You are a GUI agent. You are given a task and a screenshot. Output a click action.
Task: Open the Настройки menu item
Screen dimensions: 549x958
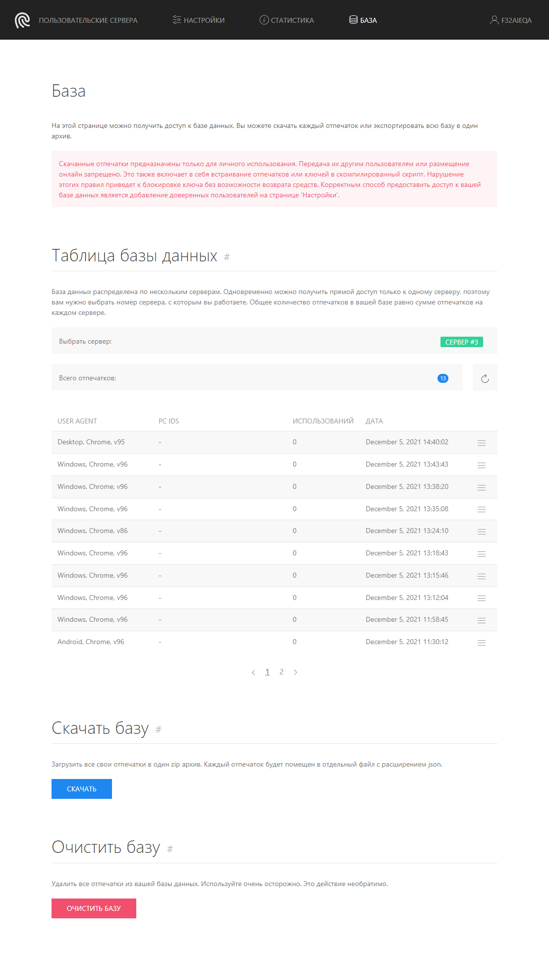(199, 20)
